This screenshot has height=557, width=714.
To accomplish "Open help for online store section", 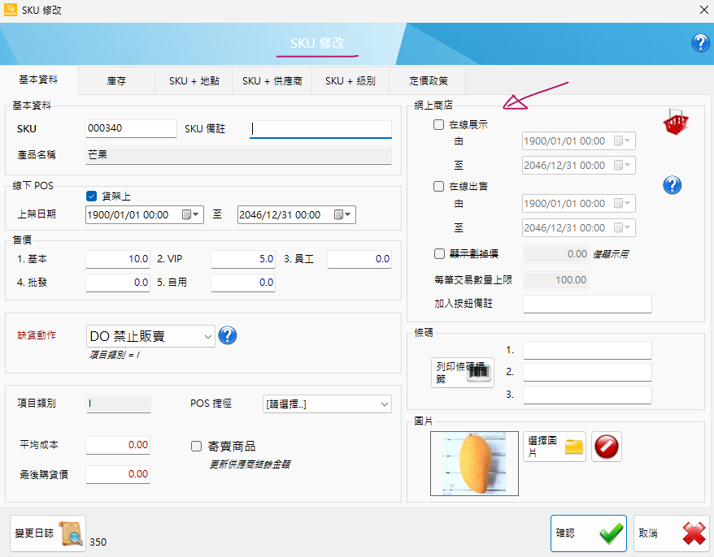I will coord(672,185).
